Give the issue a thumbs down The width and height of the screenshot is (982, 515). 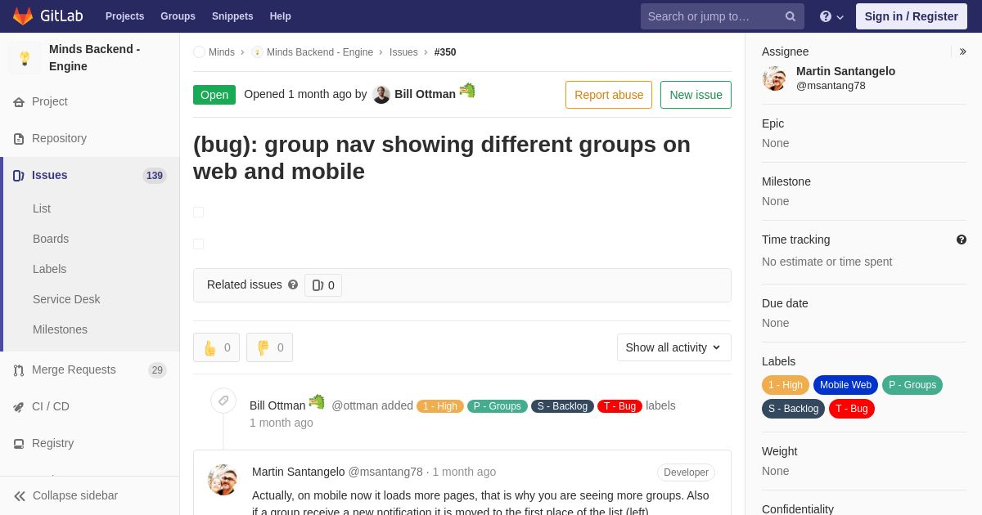click(269, 347)
